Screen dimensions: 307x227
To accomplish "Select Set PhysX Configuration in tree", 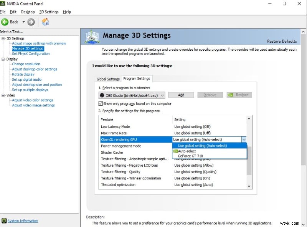I will tap(31, 54).
